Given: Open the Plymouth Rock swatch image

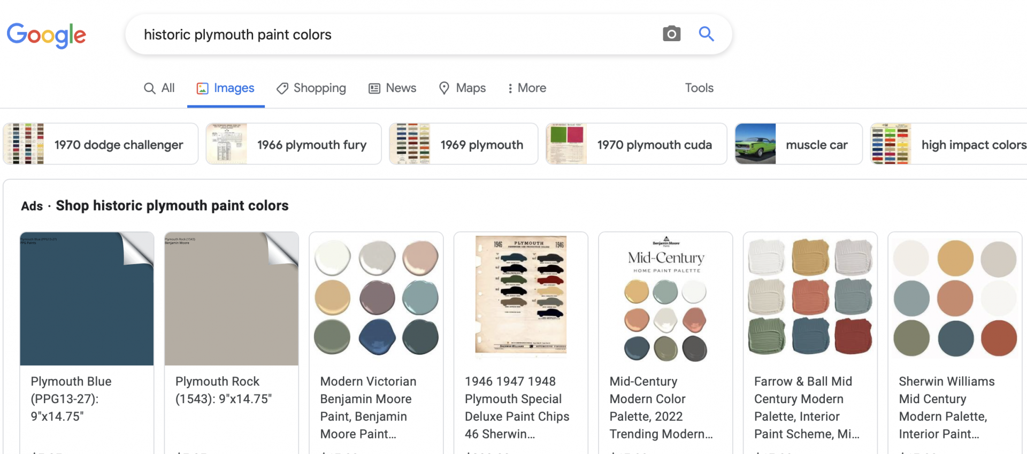Looking at the screenshot, I should coord(232,299).
